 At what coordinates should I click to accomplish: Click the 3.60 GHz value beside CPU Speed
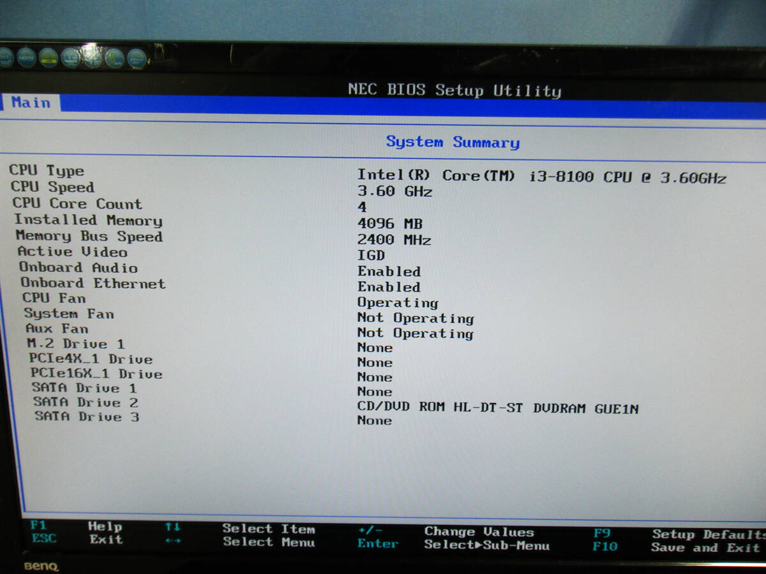point(394,191)
